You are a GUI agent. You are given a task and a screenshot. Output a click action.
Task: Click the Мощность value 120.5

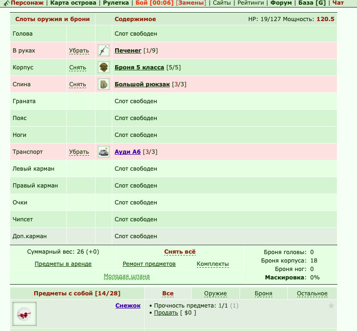[325, 19]
